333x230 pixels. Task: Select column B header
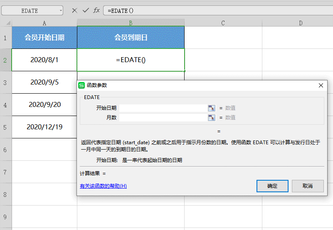click(131, 23)
